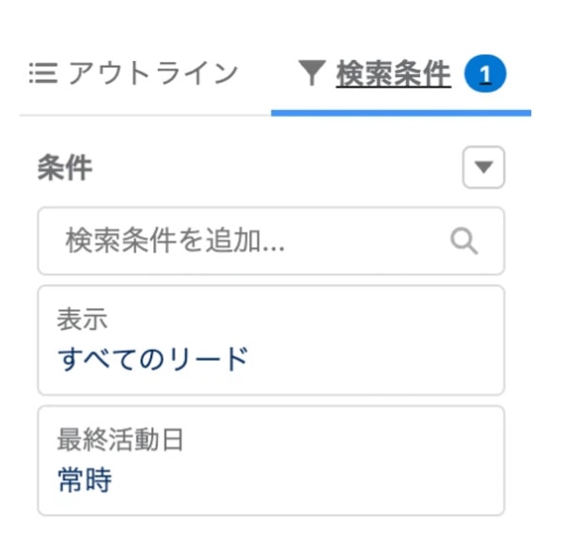Image resolution: width=564 pixels, height=549 pixels.
Task: Click the downward triangle arrow in the 条件 row
Action: click(483, 167)
